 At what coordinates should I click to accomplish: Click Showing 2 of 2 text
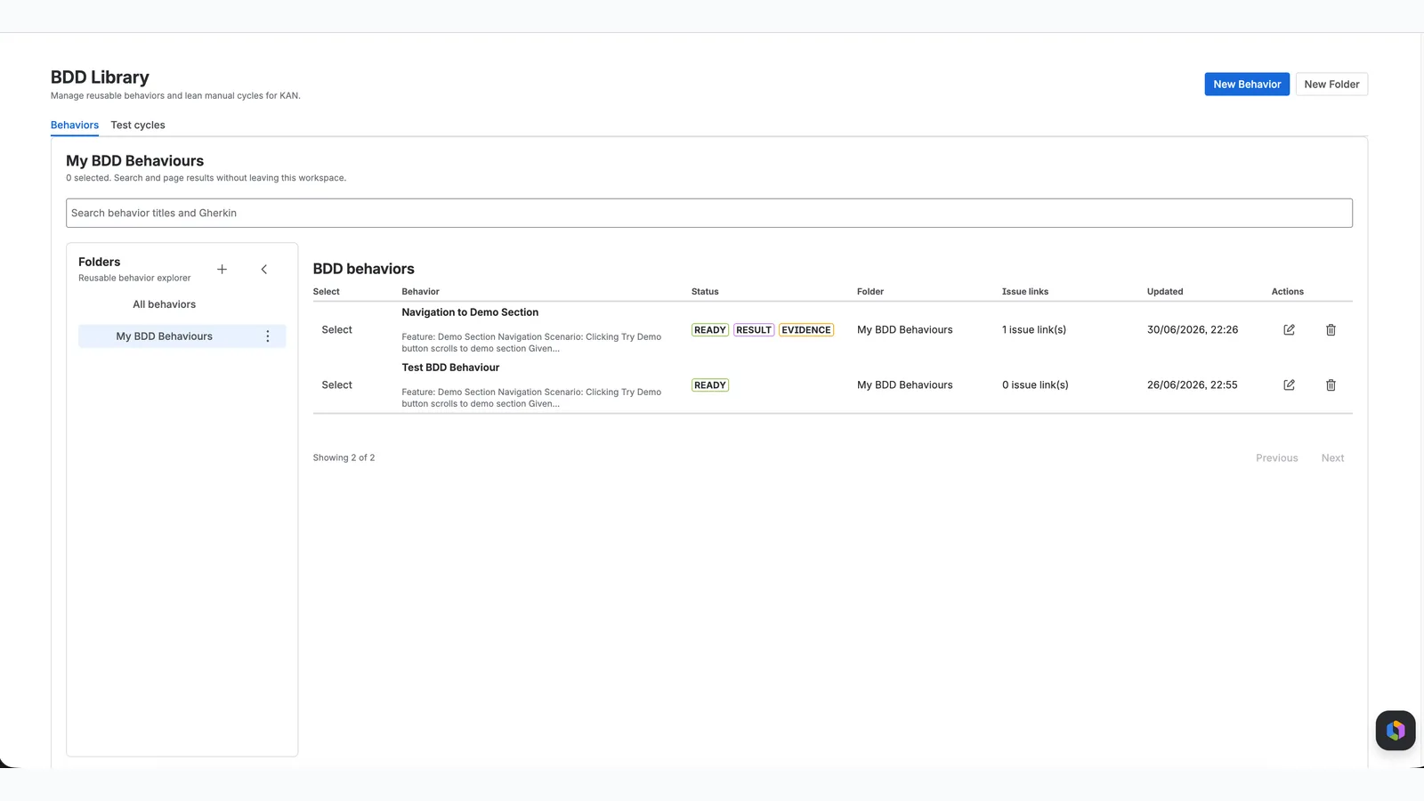tap(344, 457)
